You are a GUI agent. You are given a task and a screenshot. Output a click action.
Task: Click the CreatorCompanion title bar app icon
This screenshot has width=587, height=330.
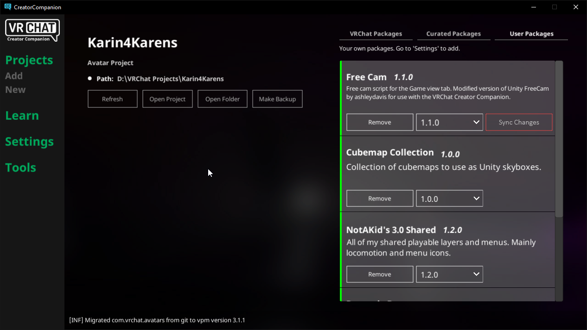[x=7, y=7]
